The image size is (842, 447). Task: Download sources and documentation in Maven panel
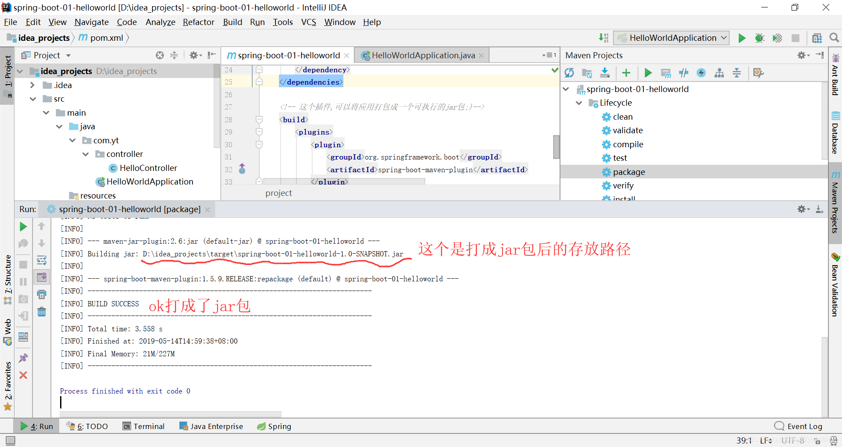click(x=605, y=73)
